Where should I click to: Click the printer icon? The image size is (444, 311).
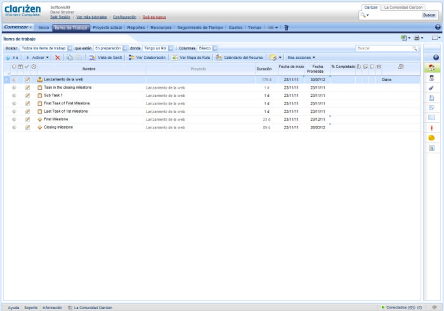417,38
